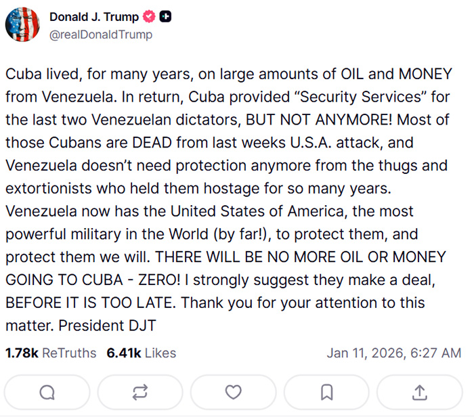Click the black plus badge beside the name

165,18
